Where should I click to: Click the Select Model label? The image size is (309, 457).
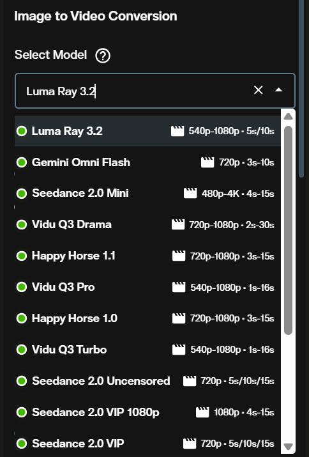tap(50, 55)
